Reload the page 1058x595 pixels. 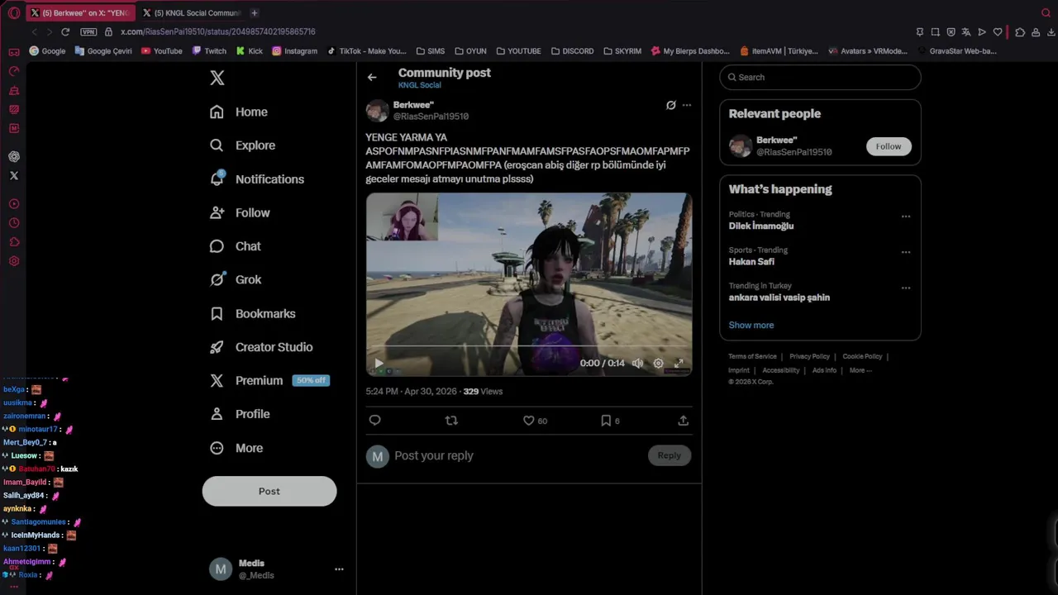coord(65,31)
